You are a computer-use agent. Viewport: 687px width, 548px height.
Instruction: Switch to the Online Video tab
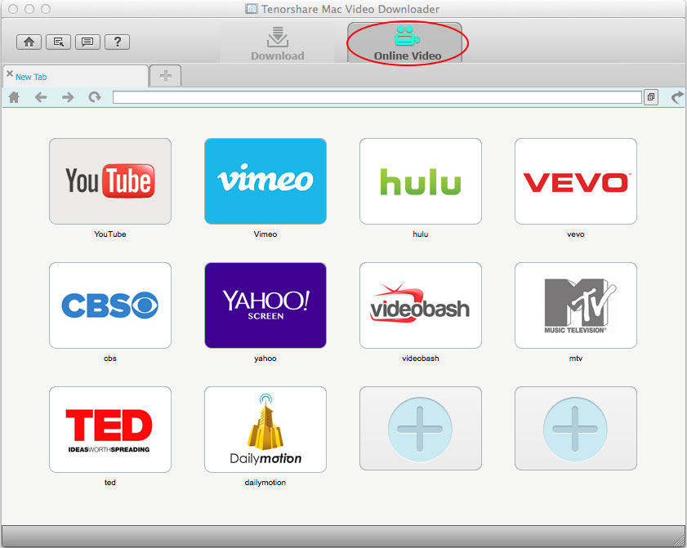[x=405, y=42]
